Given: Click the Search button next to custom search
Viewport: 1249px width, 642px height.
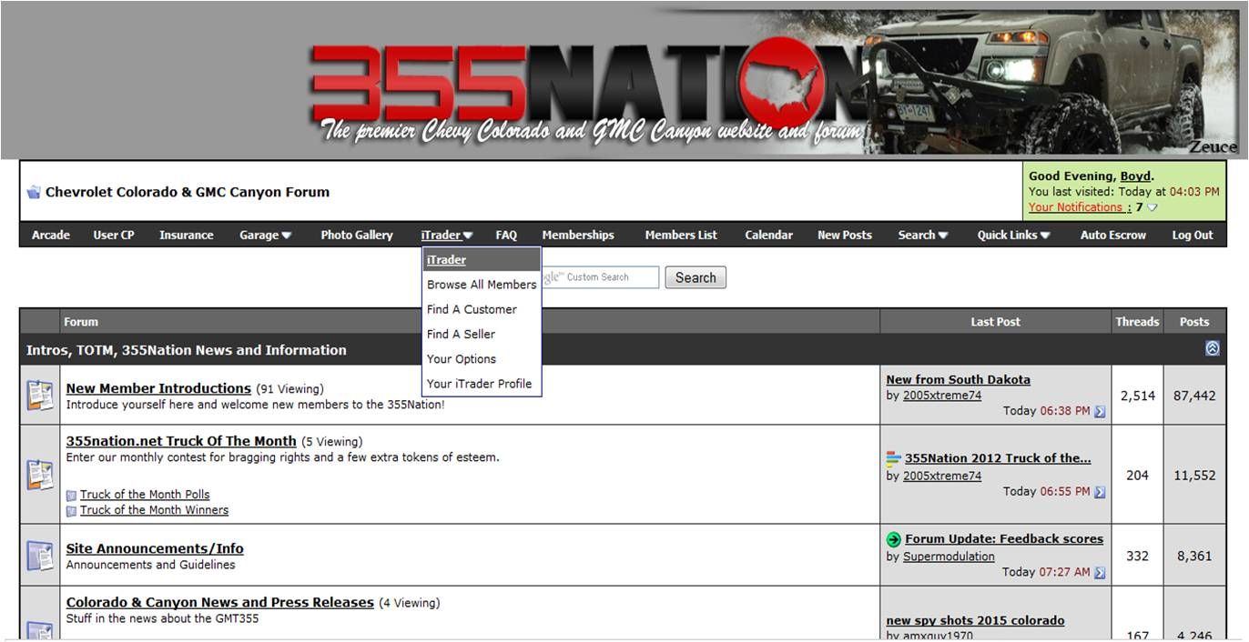Looking at the screenshot, I should coord(696,277).
